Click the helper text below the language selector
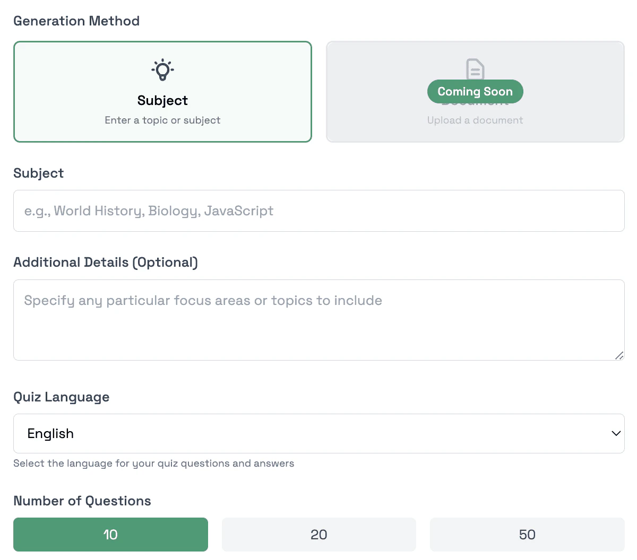Image resolution: width=637 pixels, height=560 pixels. coord(153,463)
